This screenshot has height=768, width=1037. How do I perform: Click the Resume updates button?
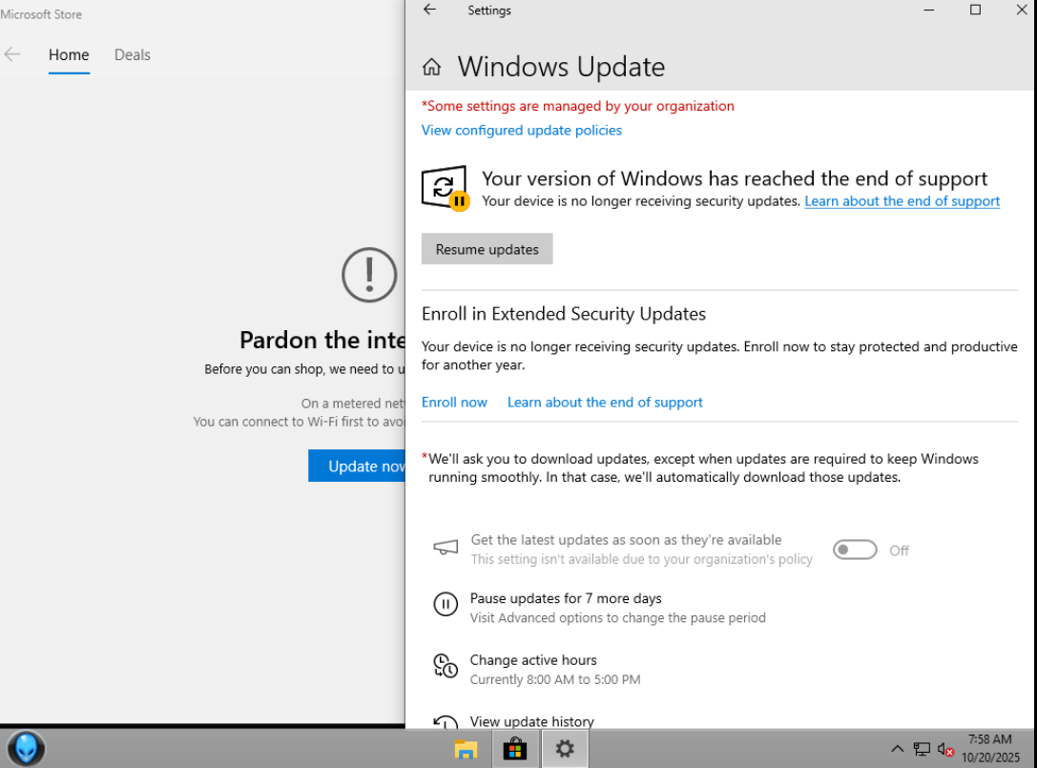click(x=487, y=249)
